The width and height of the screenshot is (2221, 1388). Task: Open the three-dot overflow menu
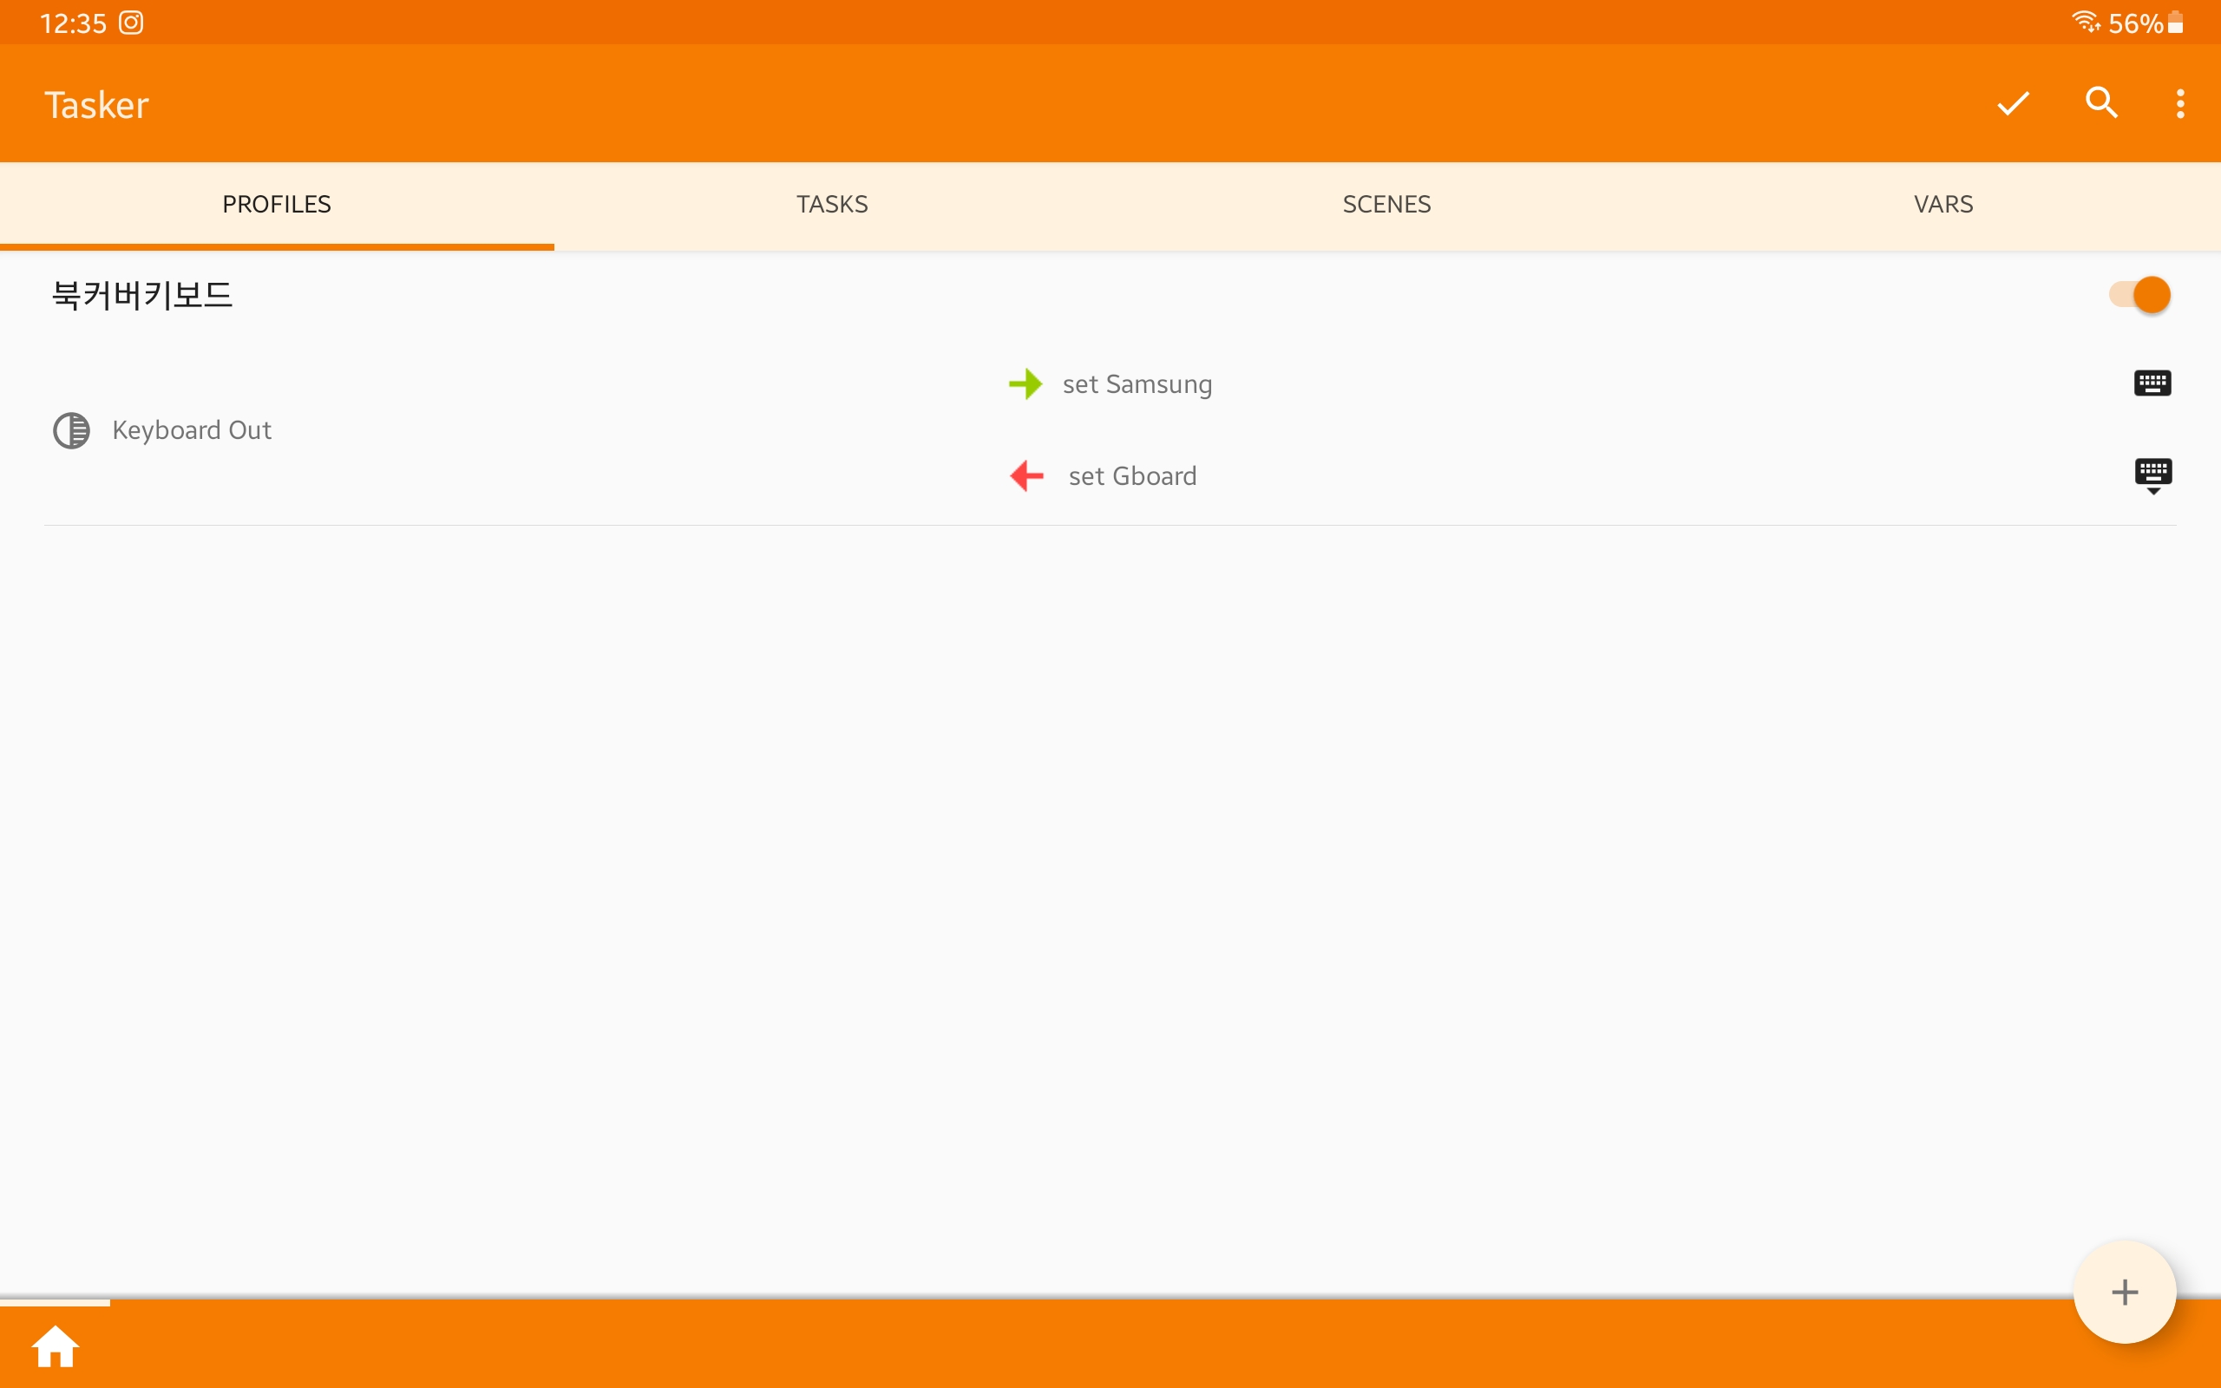pos(2179,103)
